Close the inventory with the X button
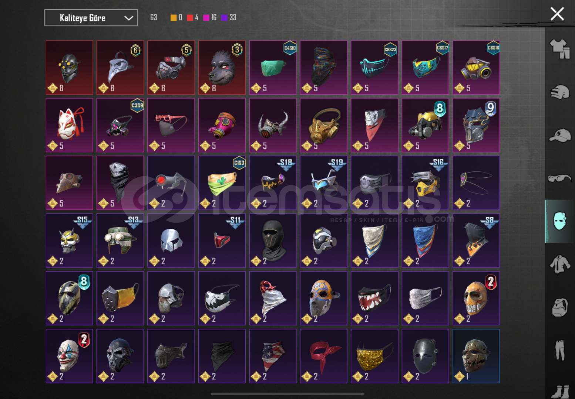The width and height of the screenshot is (575, 399). (557, 14)
